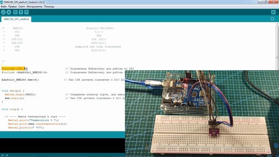Click Serial.print(bme.readTemperature()); line
The width and height of the screenshot is (279, 157).
pyautogui.click(x=37, y=124)
